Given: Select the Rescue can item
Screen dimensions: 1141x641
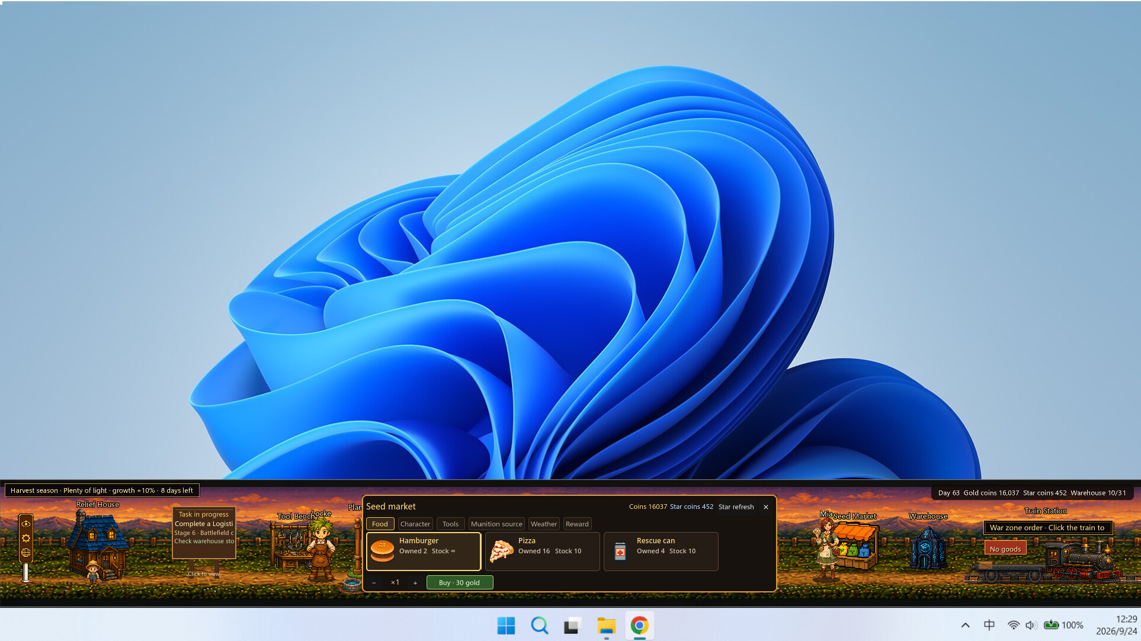Looking at the screenshot, I should [x=661, y=551].
